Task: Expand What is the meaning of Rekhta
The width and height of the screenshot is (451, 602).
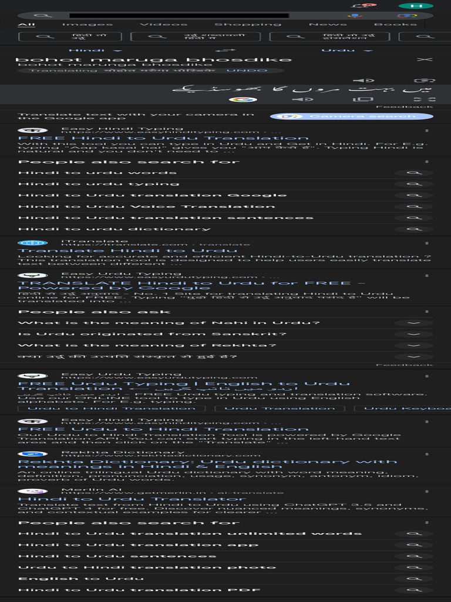Action: pyautogui.click(x=414, y=346)
